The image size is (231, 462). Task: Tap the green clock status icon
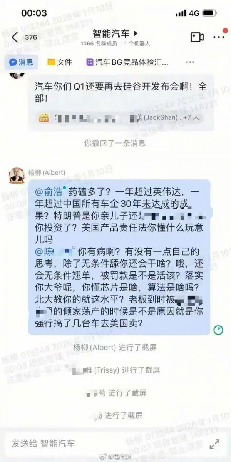(x=218, y=330)
